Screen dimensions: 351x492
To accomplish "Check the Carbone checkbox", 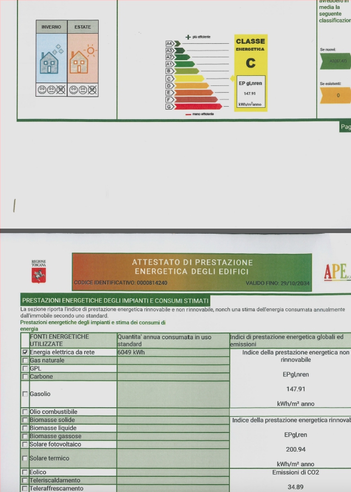I will pyautogui.click(x=25, y=376).
